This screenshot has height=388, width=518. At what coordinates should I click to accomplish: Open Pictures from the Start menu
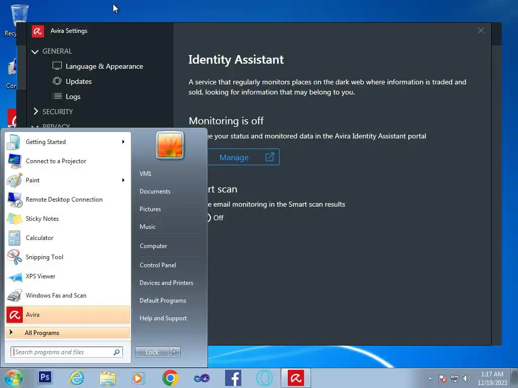point(150,209)
